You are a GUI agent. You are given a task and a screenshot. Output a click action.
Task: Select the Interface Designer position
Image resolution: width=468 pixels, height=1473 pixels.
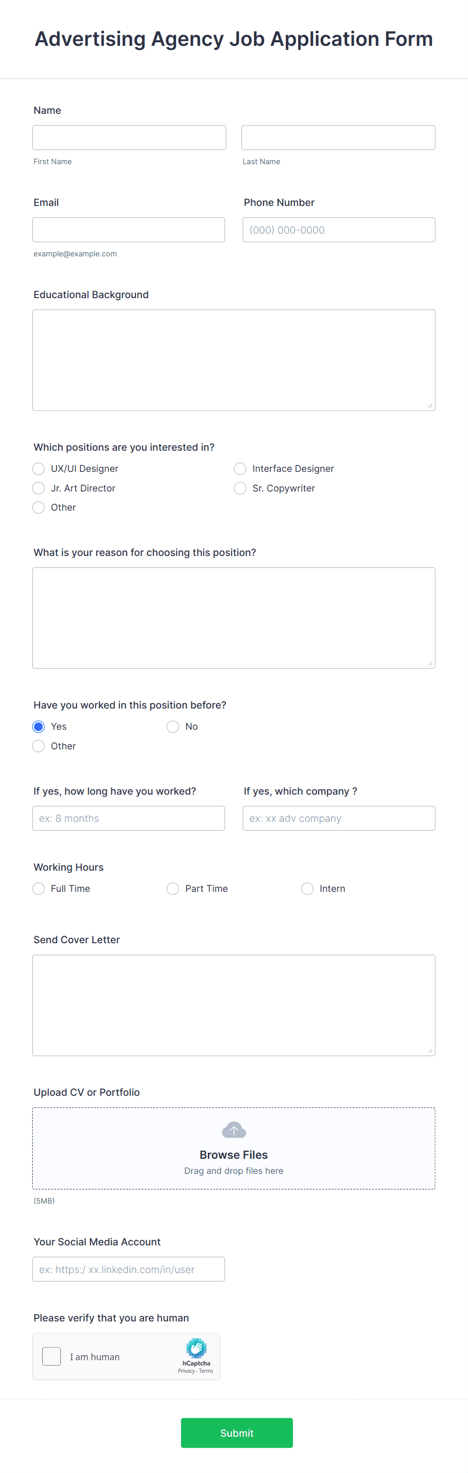coord(240,468)
